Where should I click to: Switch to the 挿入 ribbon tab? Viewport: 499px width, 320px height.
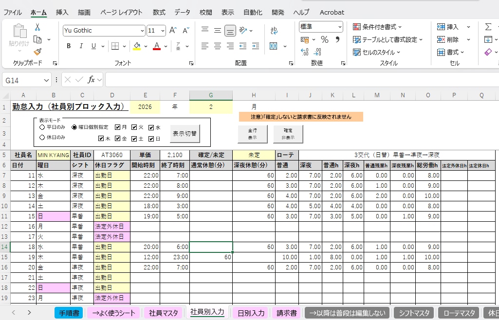pyautogui.click(x=62, y=12)
